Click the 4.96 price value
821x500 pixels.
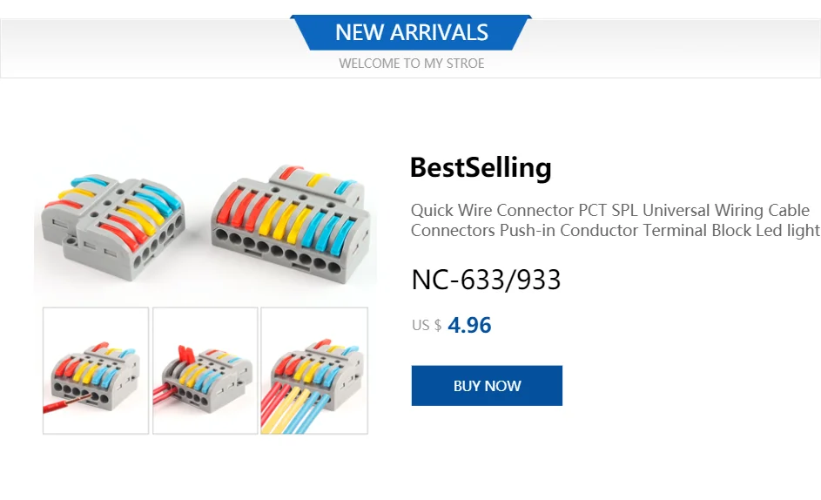coord(469,326)
